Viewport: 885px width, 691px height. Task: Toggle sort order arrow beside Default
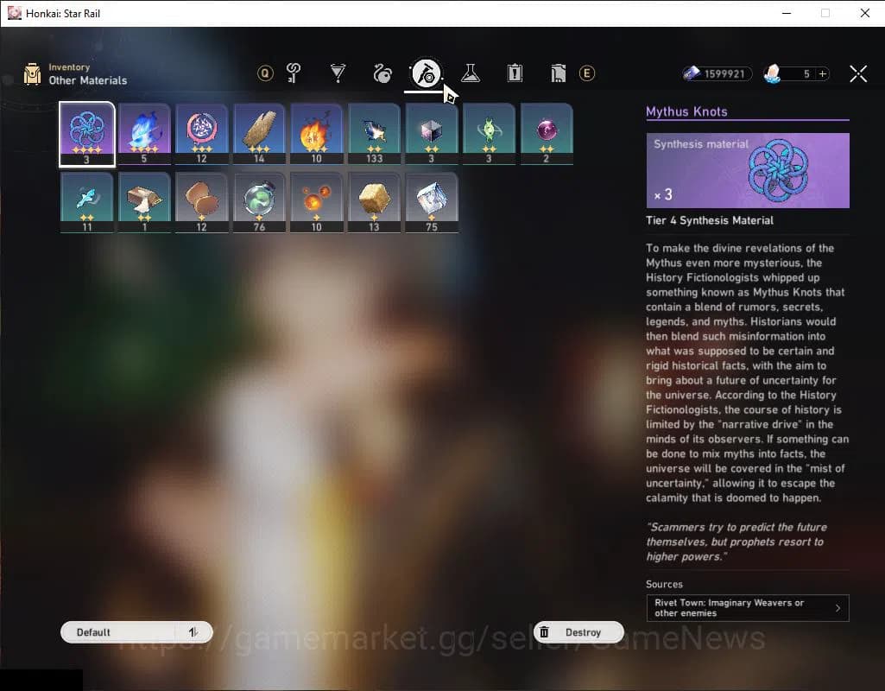[x=193, y=632]
